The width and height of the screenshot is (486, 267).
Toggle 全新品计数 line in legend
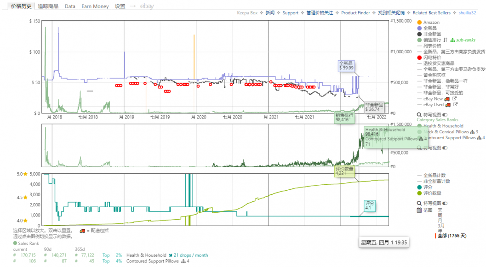431,175
